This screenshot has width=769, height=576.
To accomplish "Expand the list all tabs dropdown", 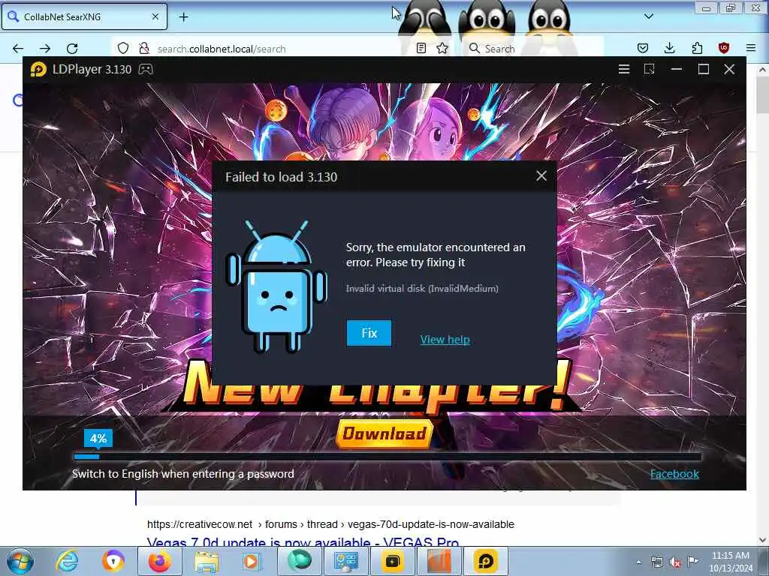I will (x=648, y=16).
